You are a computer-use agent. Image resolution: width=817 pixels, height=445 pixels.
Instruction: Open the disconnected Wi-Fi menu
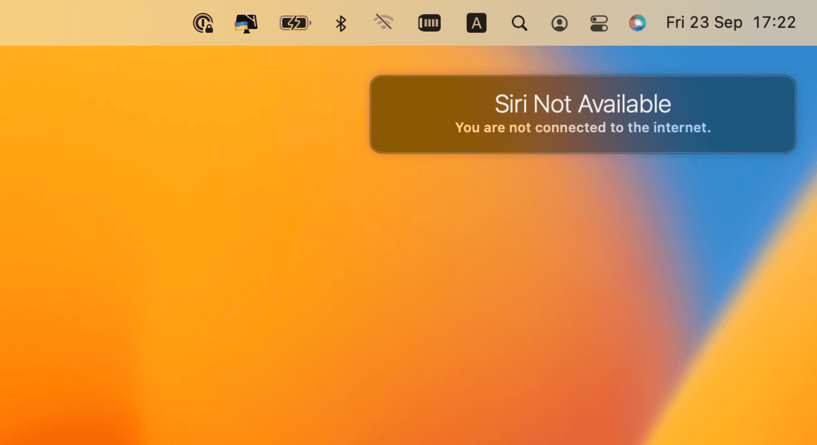(x=384, y=23)
